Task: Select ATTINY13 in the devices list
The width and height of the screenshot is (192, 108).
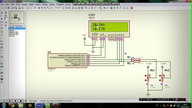Action: coord(17,28)
